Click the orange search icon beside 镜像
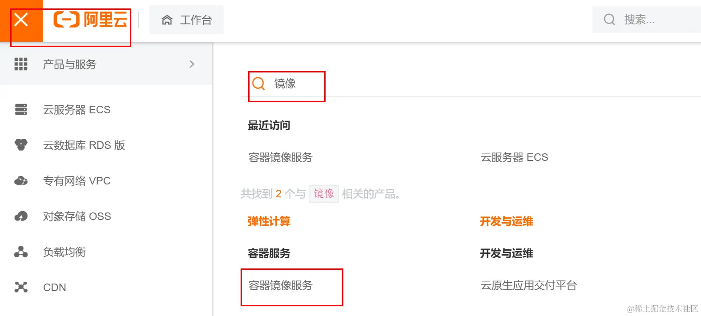The image size is (701, 316). coord(258,84)
